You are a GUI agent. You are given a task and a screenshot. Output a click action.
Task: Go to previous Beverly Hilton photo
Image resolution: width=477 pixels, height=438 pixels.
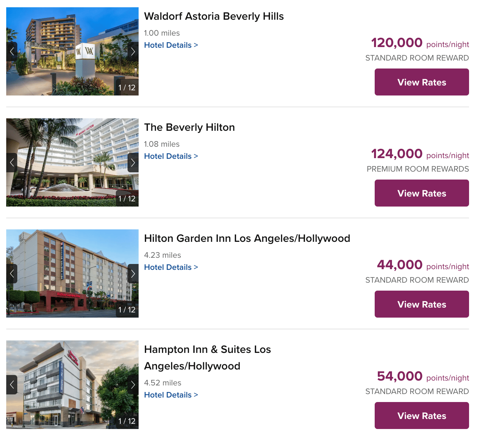pos(12,163)
